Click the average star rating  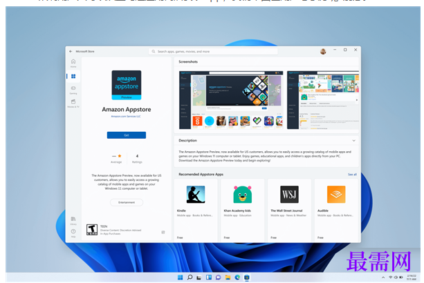(x=116, y=158)
